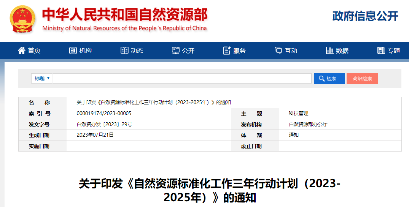Image resolution: width=409 pixels, height=207 pixels.
Task: Select the document name in 名称 row
Action: tap(154, 103)
